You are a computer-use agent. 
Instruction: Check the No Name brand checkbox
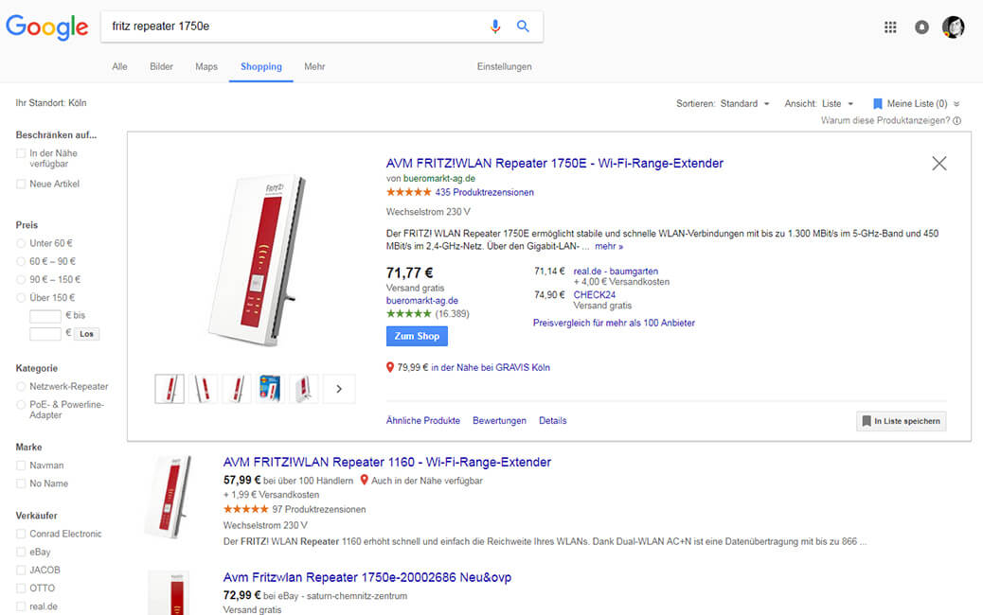click(x=21, y=484)
